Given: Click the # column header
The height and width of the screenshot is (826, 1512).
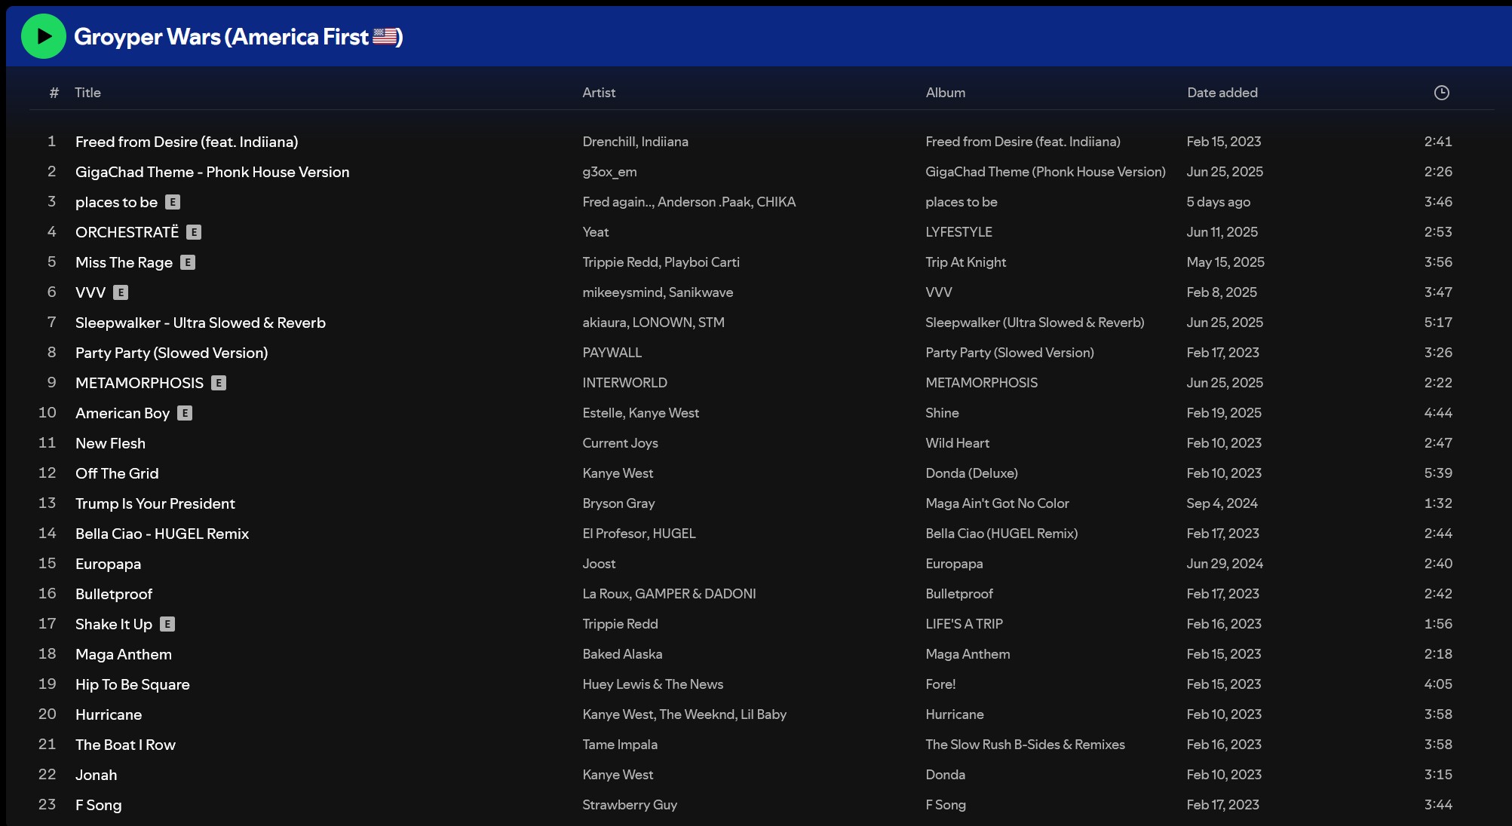Looking at the screenshot, I should (x=54, y=93).
